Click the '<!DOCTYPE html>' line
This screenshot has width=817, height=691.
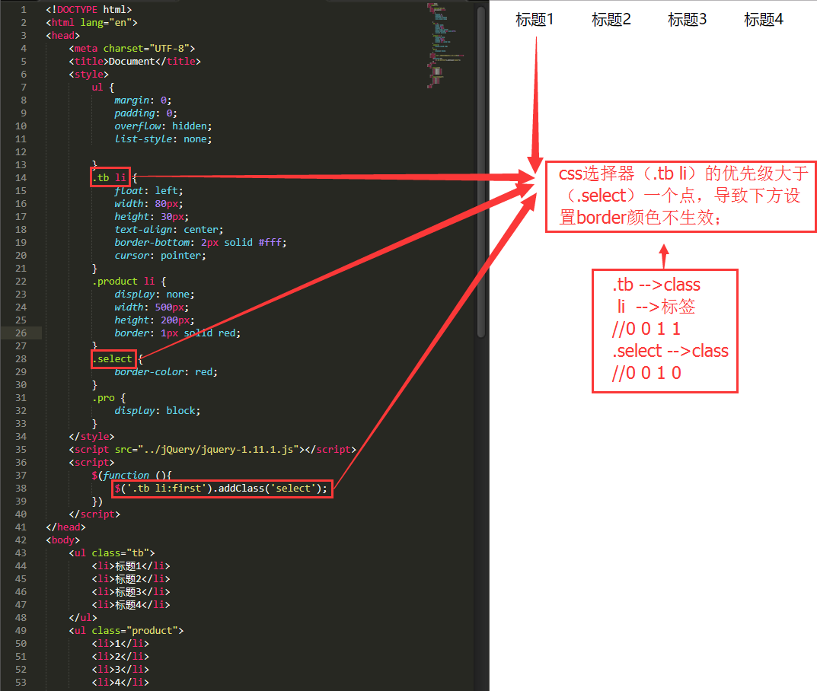tap(88, 9)
